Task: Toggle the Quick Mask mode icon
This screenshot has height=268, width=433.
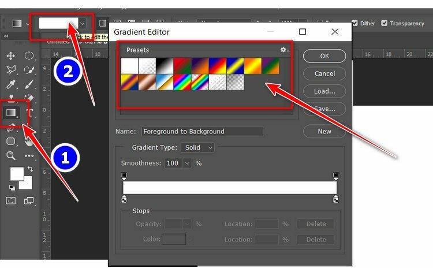Action: (10, 200)
